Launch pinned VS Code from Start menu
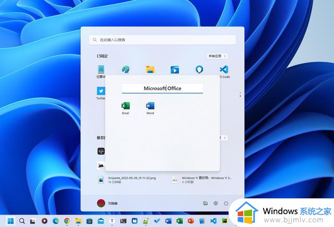 pos(224,72)
